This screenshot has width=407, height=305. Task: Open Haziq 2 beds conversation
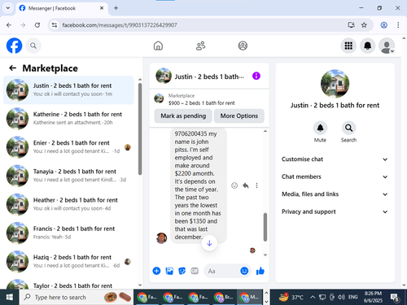pyautogui.click(x=68, y=262)
